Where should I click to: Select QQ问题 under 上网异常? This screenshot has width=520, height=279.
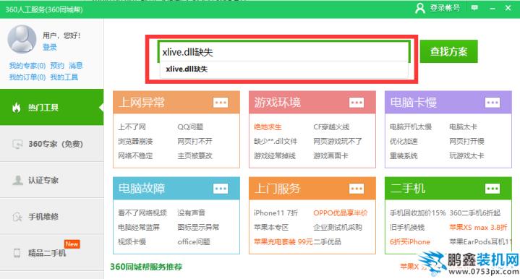[190, 127]
